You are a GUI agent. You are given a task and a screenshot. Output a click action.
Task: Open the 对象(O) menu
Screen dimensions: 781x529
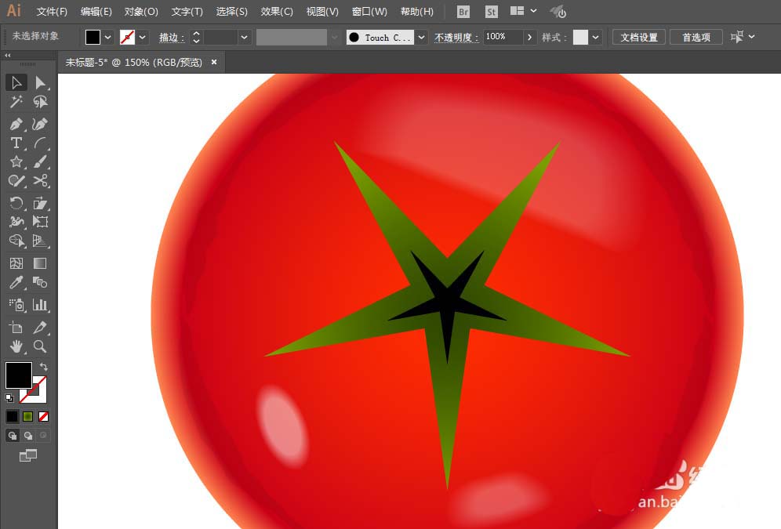[141, 12]
